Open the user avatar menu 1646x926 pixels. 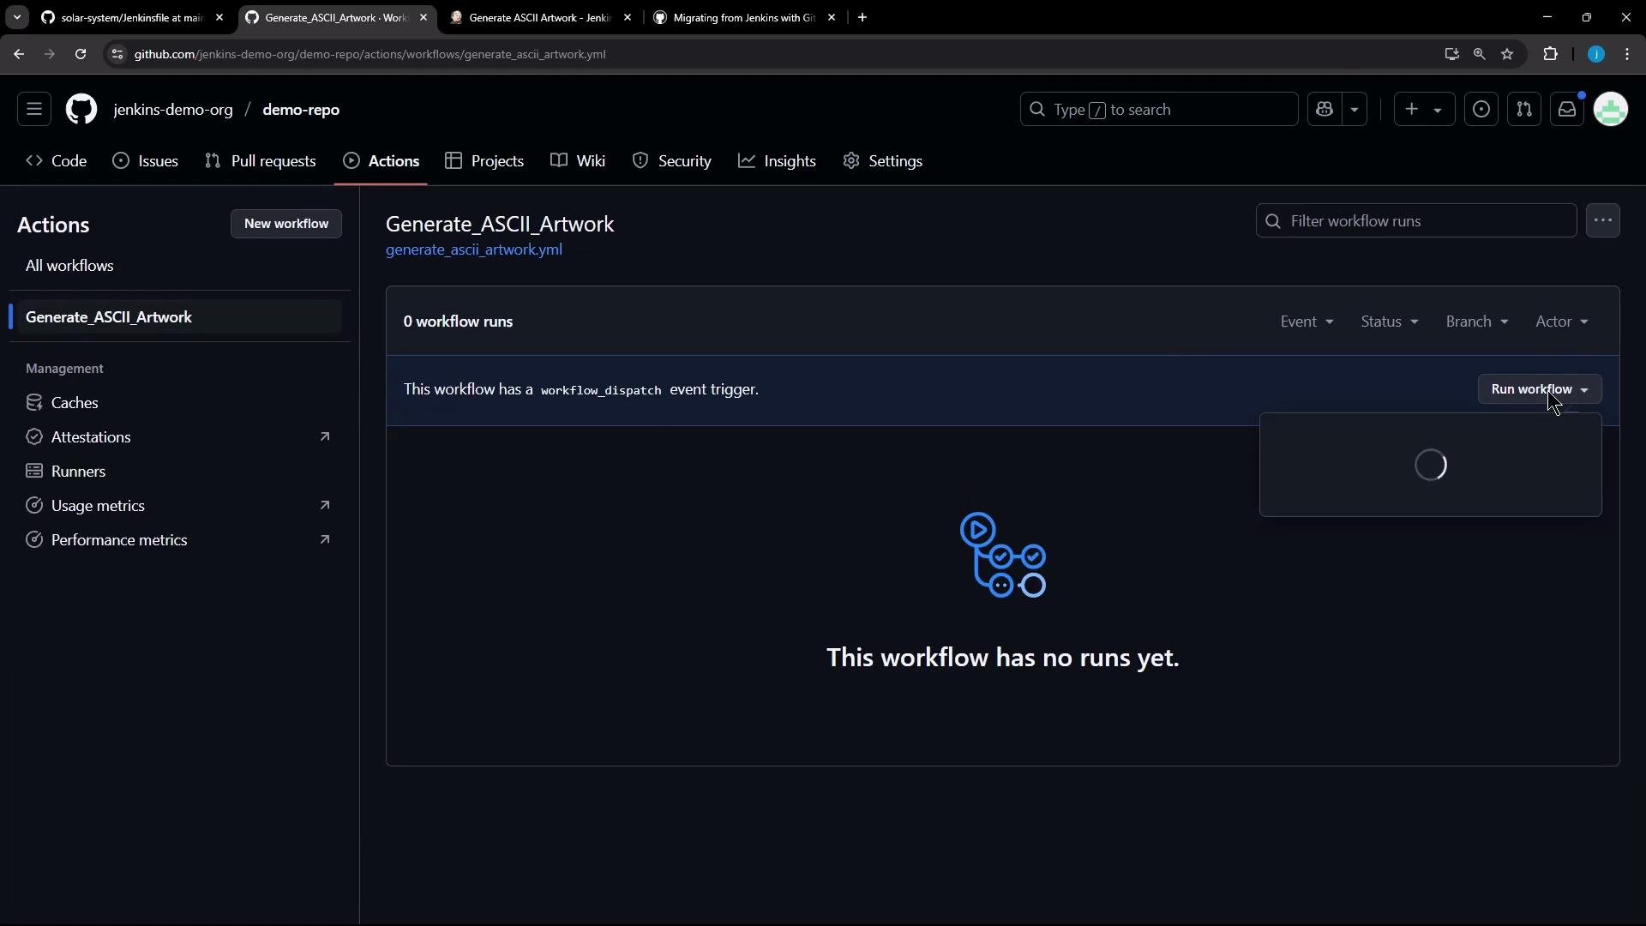pos(1611,110)
